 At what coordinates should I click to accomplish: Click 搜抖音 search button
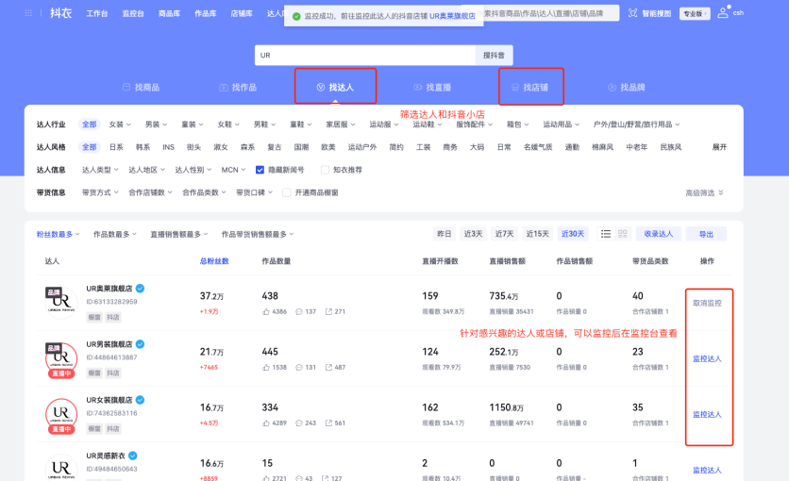(494, 56)
